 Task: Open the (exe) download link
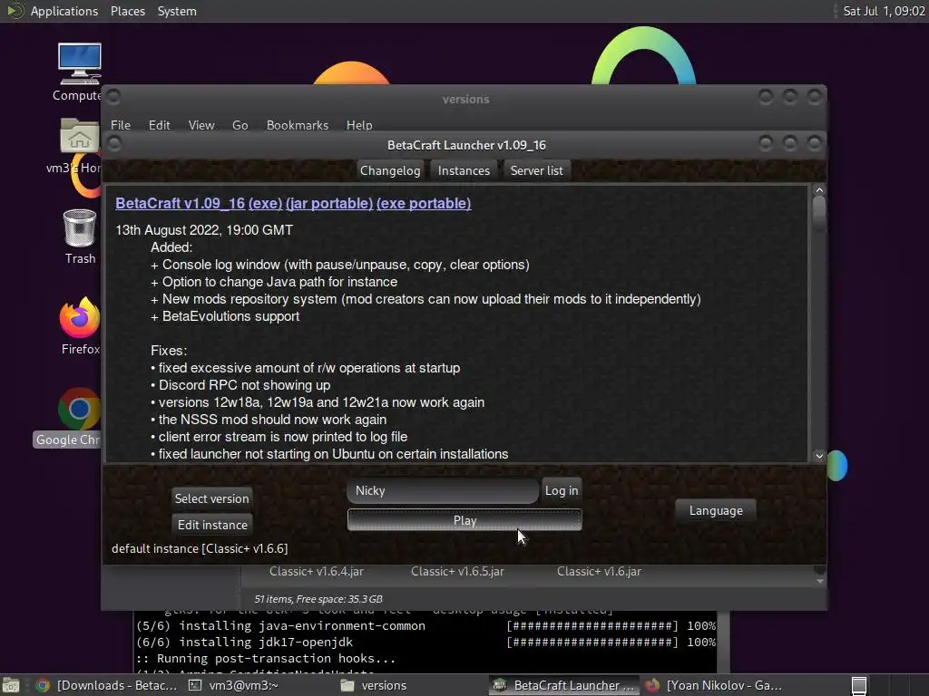coord(266,203)
